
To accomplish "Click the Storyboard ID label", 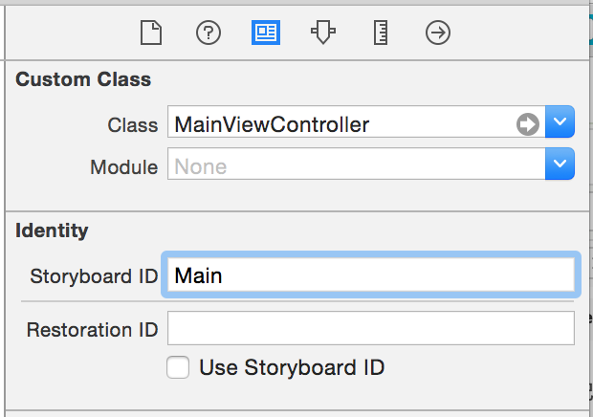I will coord(94,276).
